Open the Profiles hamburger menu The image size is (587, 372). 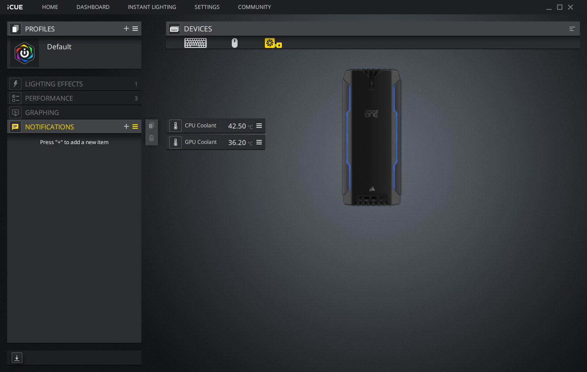(135, 29)
